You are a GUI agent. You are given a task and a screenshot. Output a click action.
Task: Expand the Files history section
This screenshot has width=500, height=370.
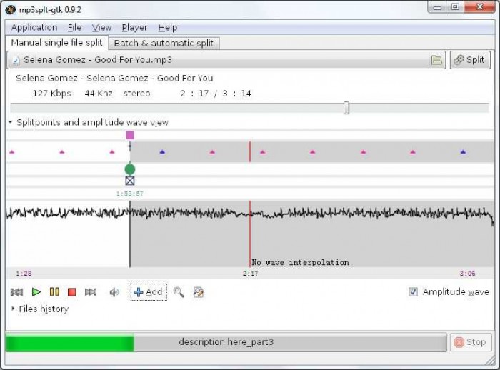point(13,309)
